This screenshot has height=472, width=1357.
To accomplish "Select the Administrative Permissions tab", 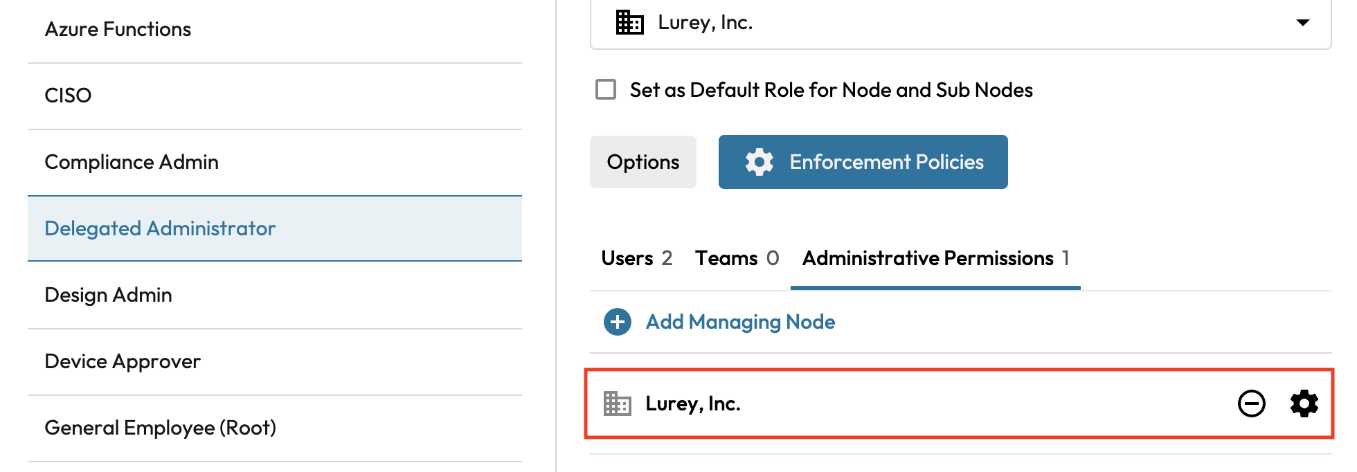I will (935, 258).
